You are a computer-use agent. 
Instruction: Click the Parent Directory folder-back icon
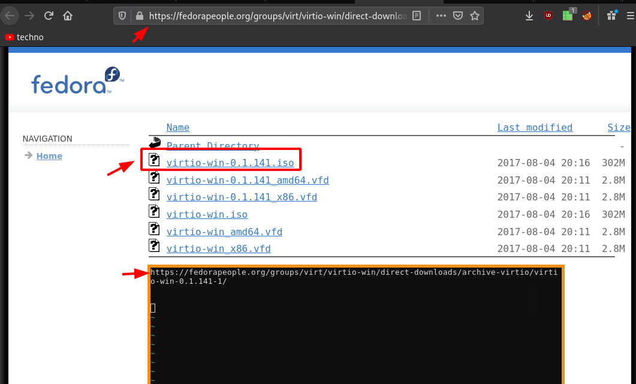(155, 142)
